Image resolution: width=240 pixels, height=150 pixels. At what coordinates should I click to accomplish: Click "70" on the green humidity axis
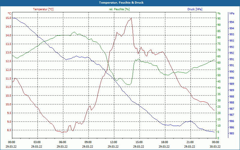(219, 50)
